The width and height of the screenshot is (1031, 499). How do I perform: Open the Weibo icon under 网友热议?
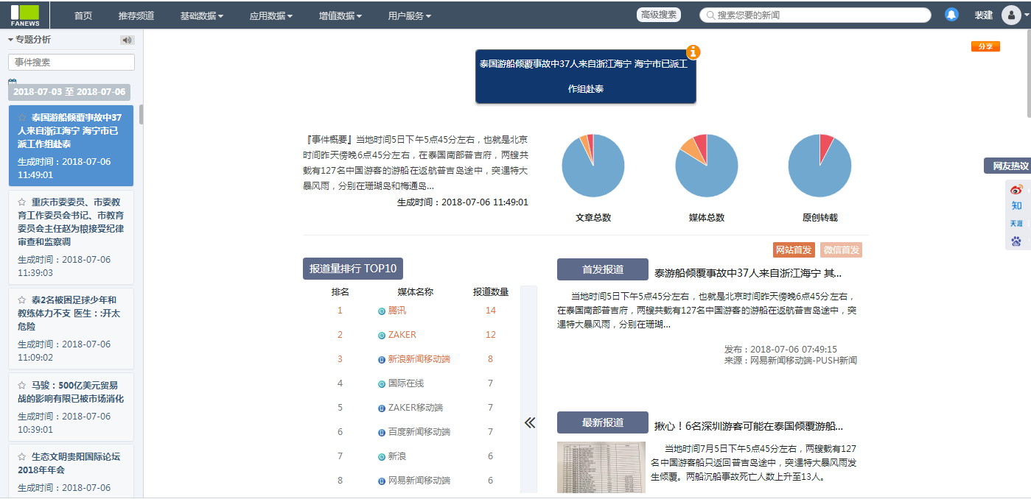coord(1016,189)
